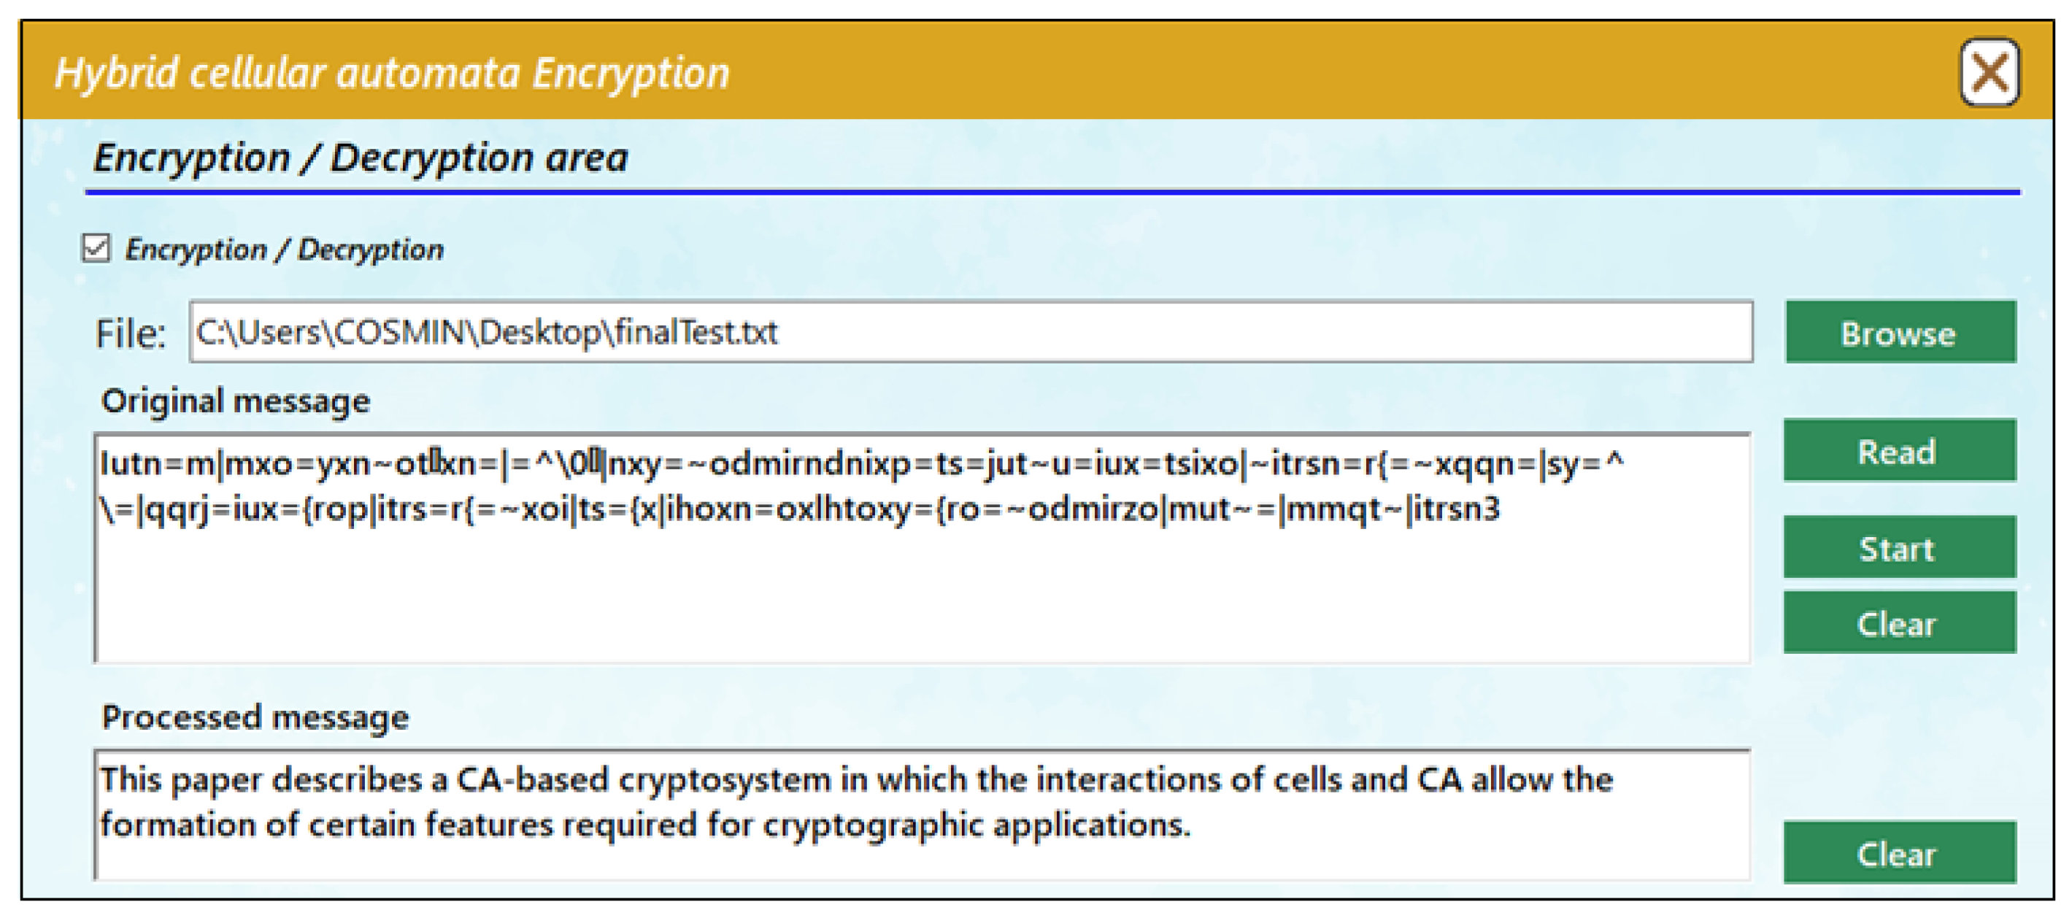Screen dimensions: 2072x918
Task: Click the "Original message" label
Action: 236,401
